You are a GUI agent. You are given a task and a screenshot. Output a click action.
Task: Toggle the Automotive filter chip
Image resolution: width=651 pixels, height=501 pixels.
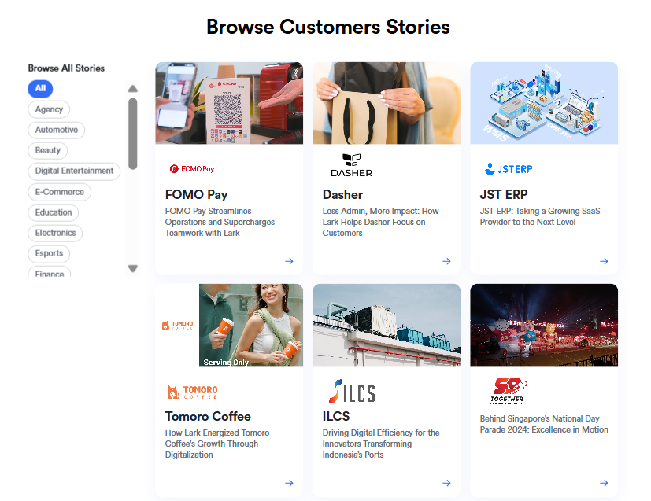[x=57, y=130]
